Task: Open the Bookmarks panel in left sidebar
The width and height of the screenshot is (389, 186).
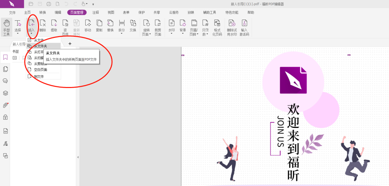Action: (x=5, y=57)
